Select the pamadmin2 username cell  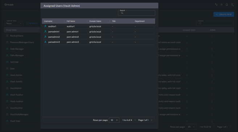(54, 37)
